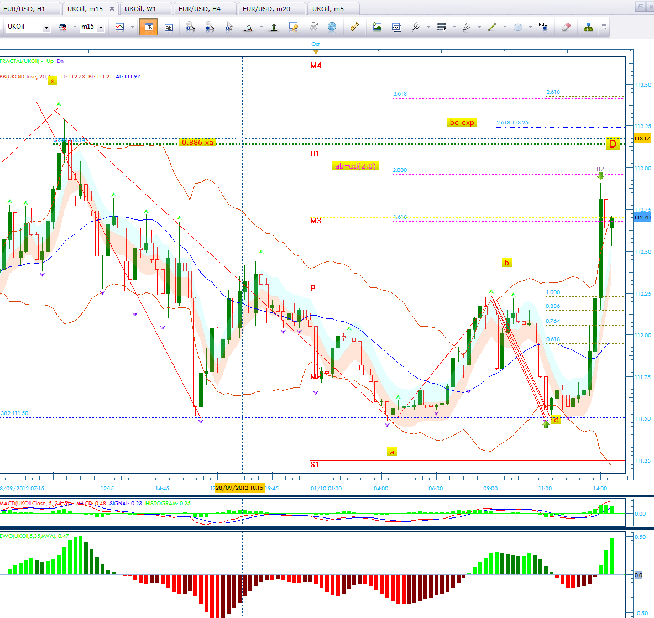Toggle the highlighted labels-right mode button
Screen dimensions: 654x618
(x=149, y=27)
